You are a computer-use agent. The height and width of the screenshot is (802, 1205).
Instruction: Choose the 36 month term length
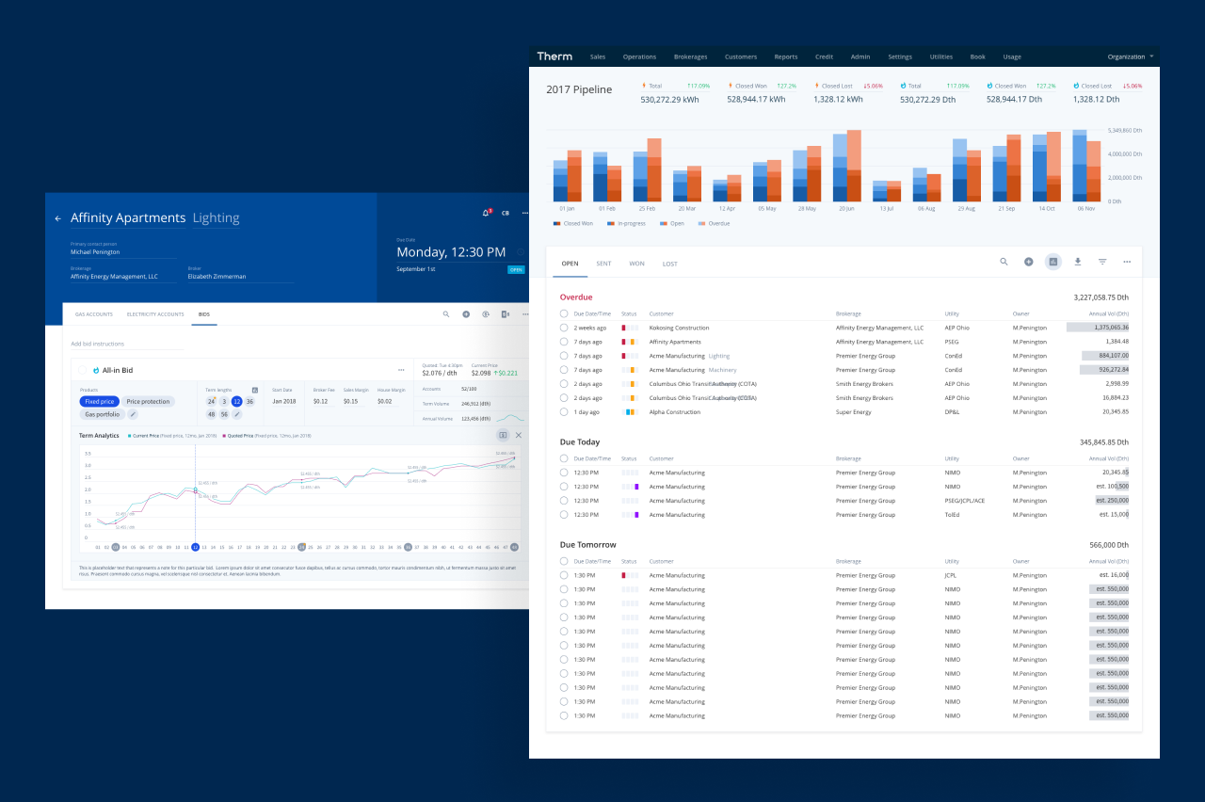249,402
